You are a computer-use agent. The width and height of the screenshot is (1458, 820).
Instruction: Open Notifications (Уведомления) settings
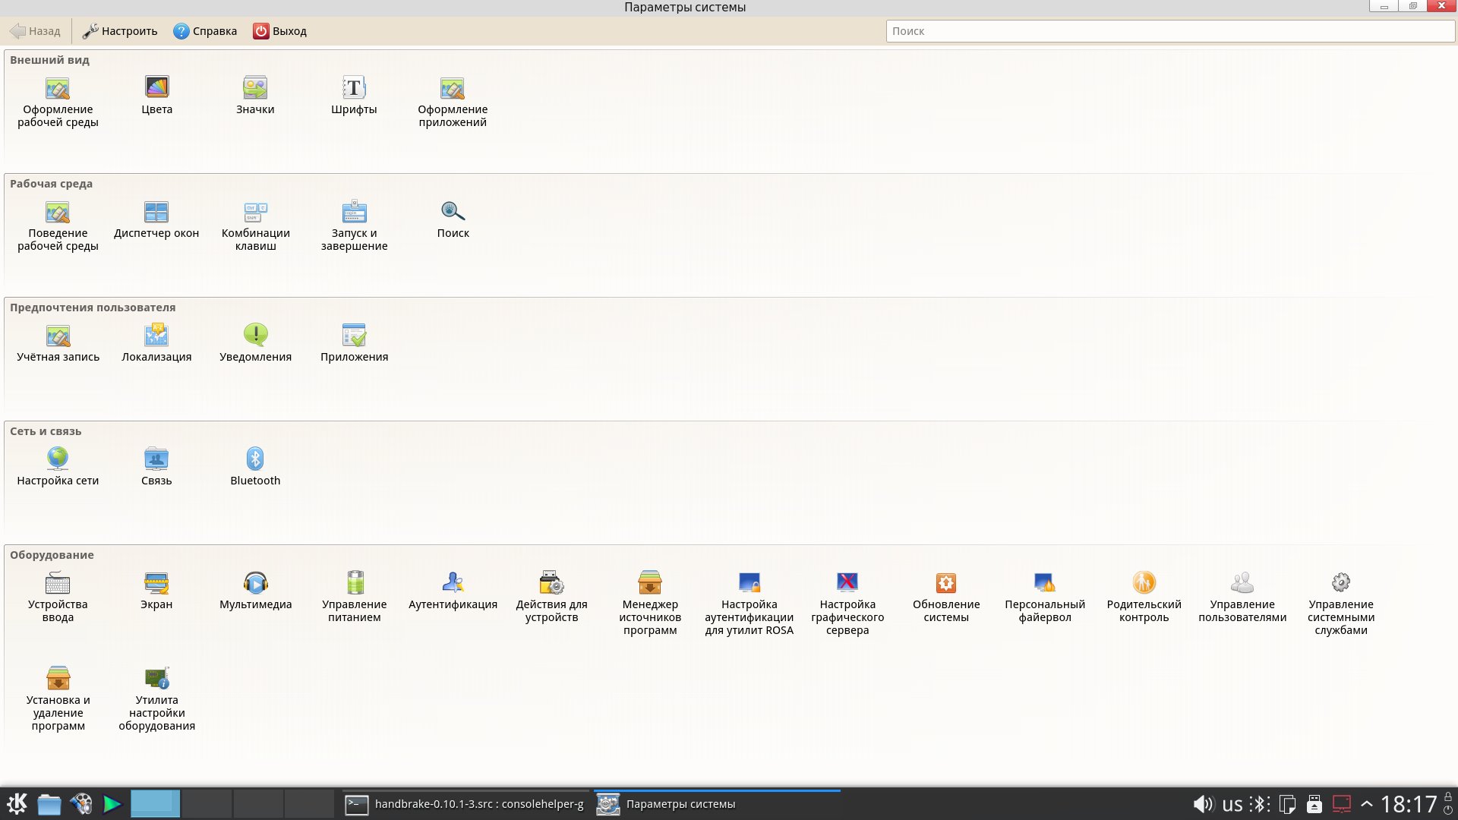tap(255, 342)
